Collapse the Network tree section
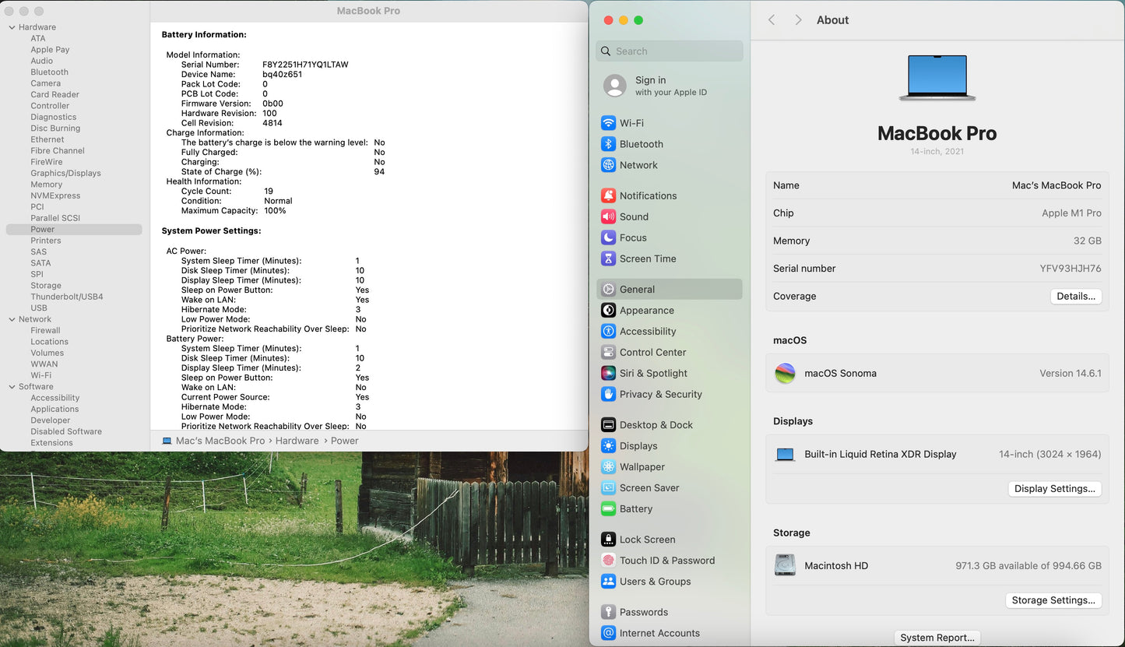The width and height of the screenshot is (1125, 647). click(12, 319)
